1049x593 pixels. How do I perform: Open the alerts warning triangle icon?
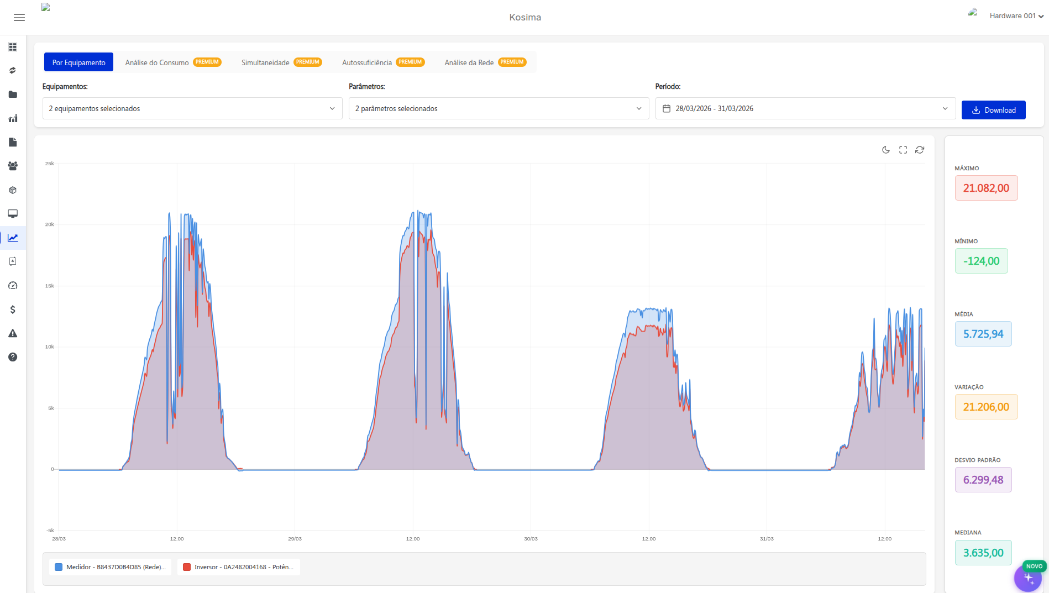[x=13, y=333]
